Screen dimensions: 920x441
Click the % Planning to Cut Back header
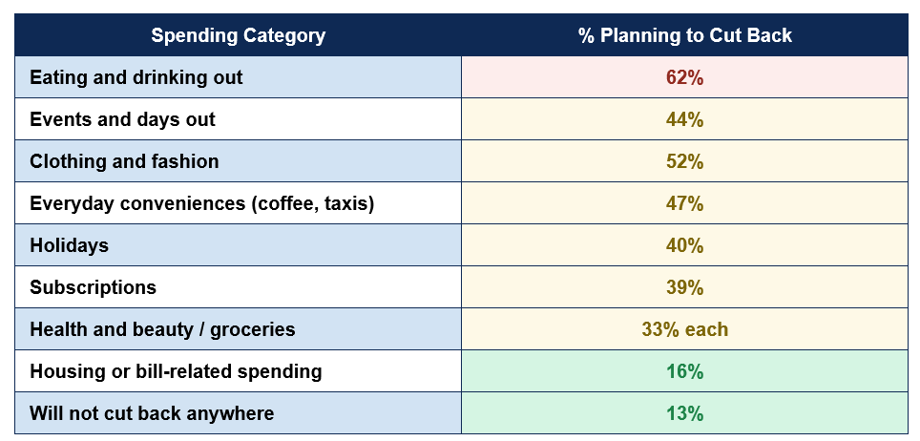pyautogui.click(x=684, y=35)
